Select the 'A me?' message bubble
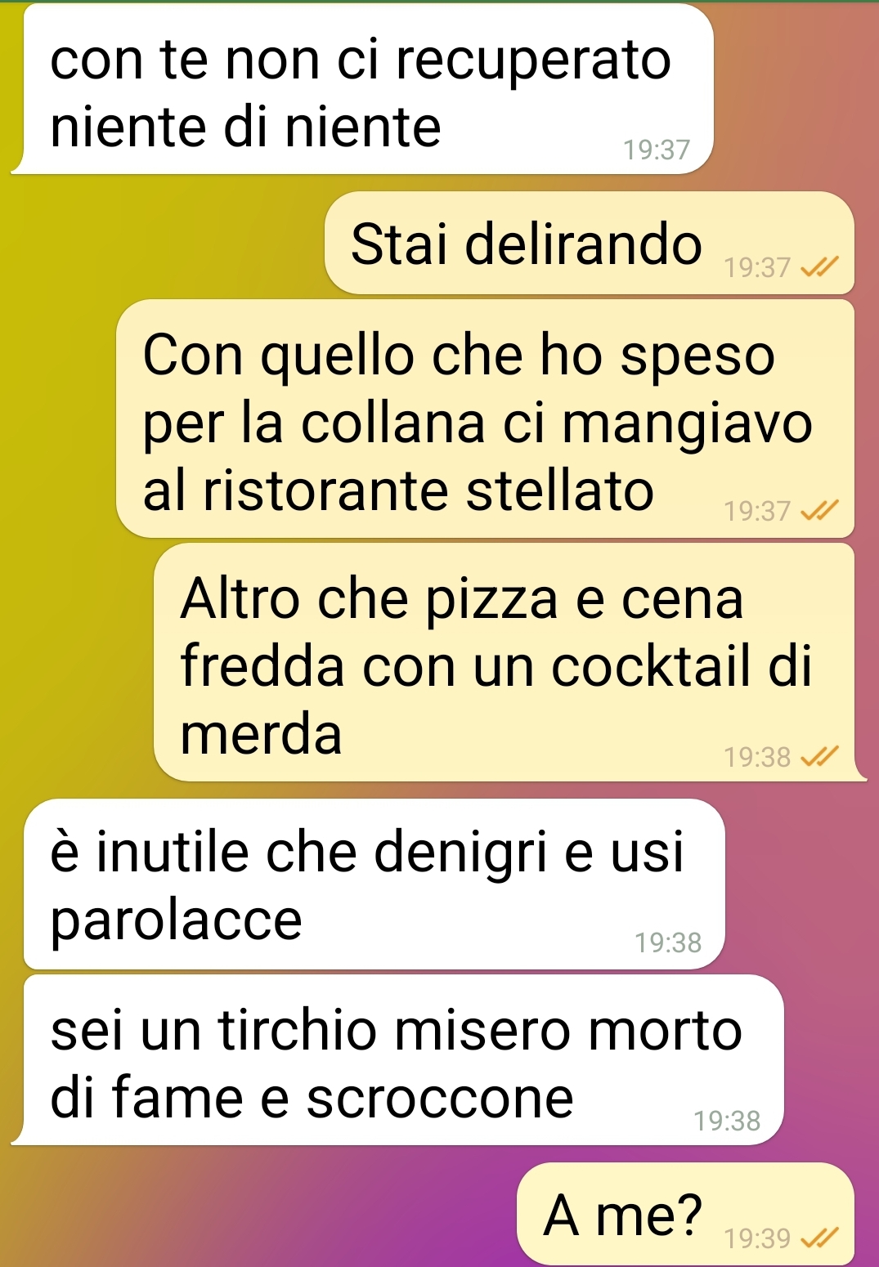The height and width of the screenshot is (1267, 879). click(686, 1214)
